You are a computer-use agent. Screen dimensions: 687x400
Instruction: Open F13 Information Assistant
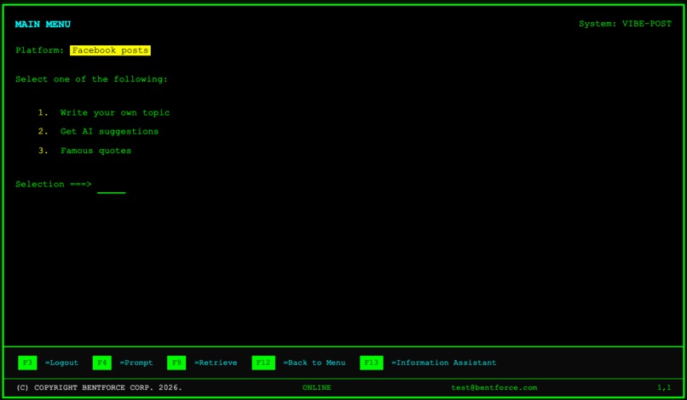[371, 363]
